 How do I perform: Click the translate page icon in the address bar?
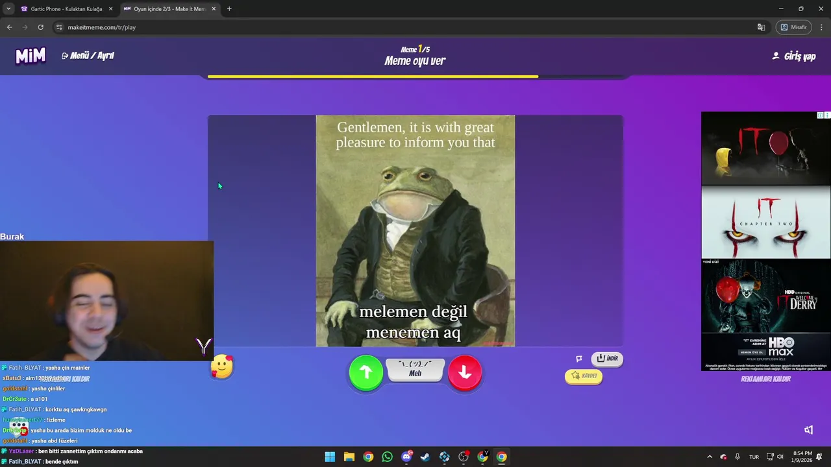point(761,27)
